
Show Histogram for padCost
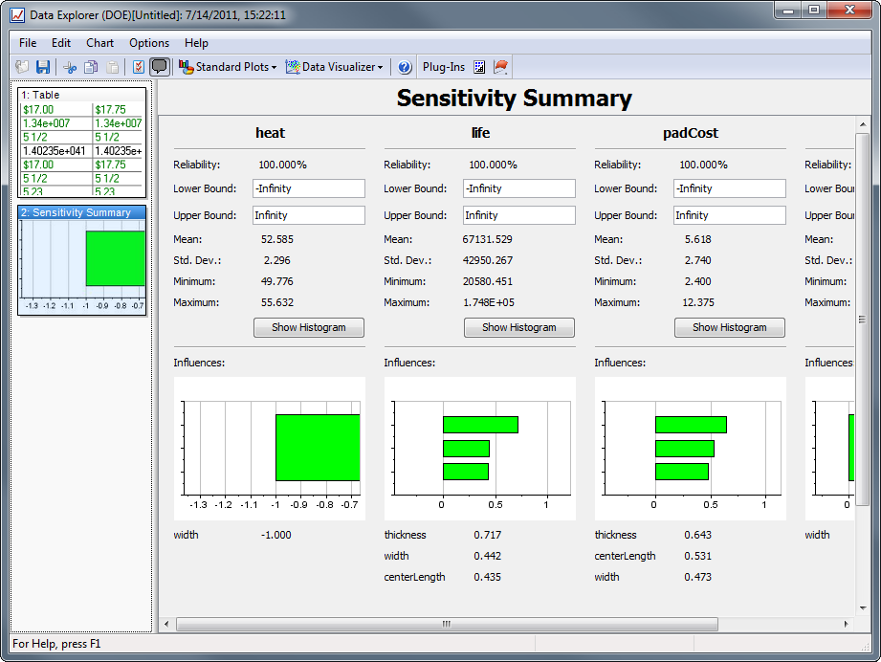pos(729,327)
